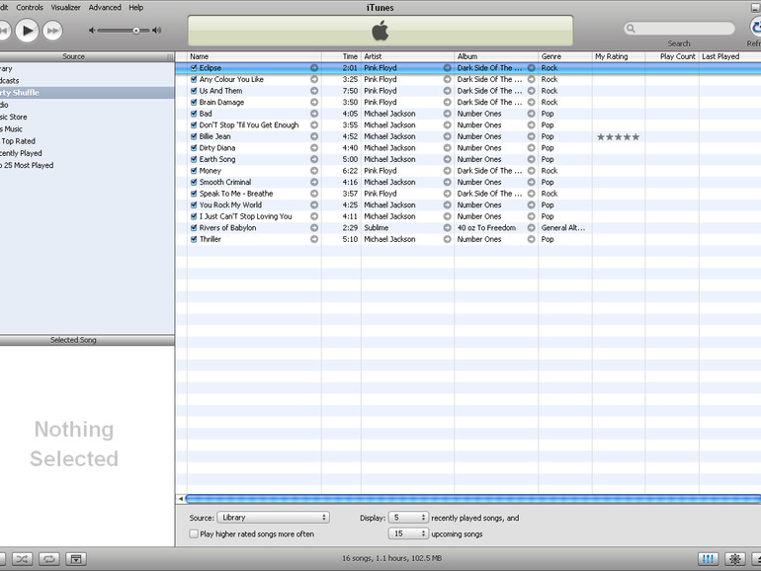The height and width of the screenshot is (571, 761).
Task: Sort by My Rating column header
Action: click(x=619, y=56)
